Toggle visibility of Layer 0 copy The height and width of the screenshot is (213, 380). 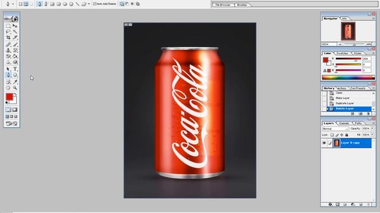tap(324, 143)
